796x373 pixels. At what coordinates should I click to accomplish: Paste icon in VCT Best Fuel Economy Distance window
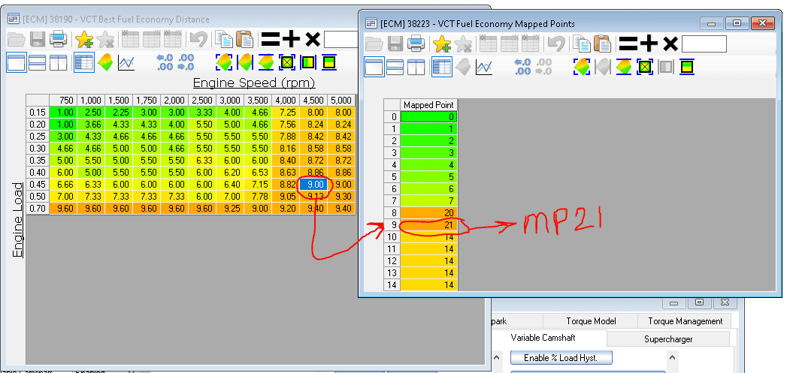coord(245,39)
